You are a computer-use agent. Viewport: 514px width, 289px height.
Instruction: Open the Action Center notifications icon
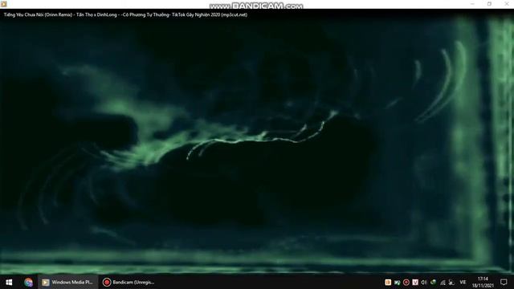[x=504, y=282]
